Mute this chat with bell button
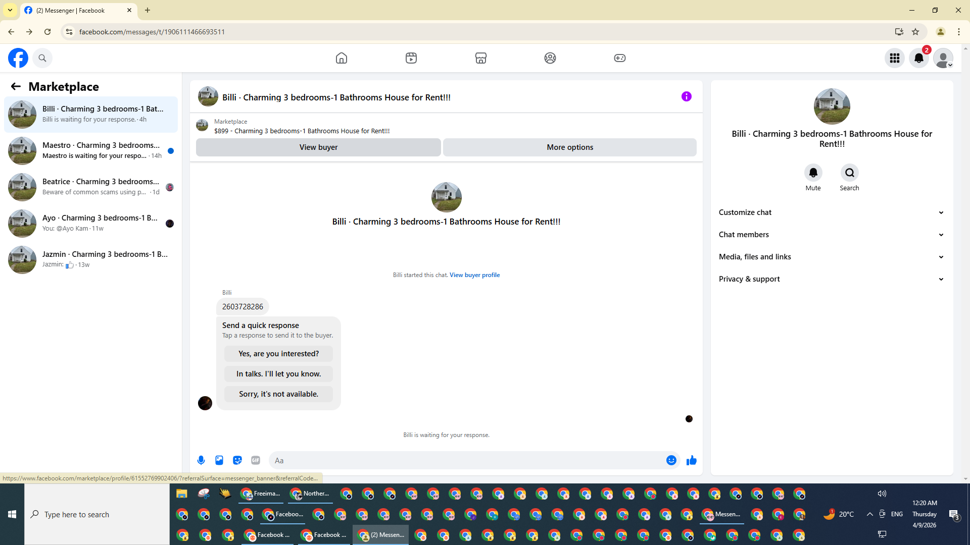Screen dimensions: 970x545 (813, 173)
